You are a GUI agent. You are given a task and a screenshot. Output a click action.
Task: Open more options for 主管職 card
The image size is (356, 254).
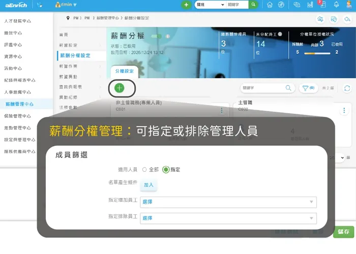(x=344, y=110)
